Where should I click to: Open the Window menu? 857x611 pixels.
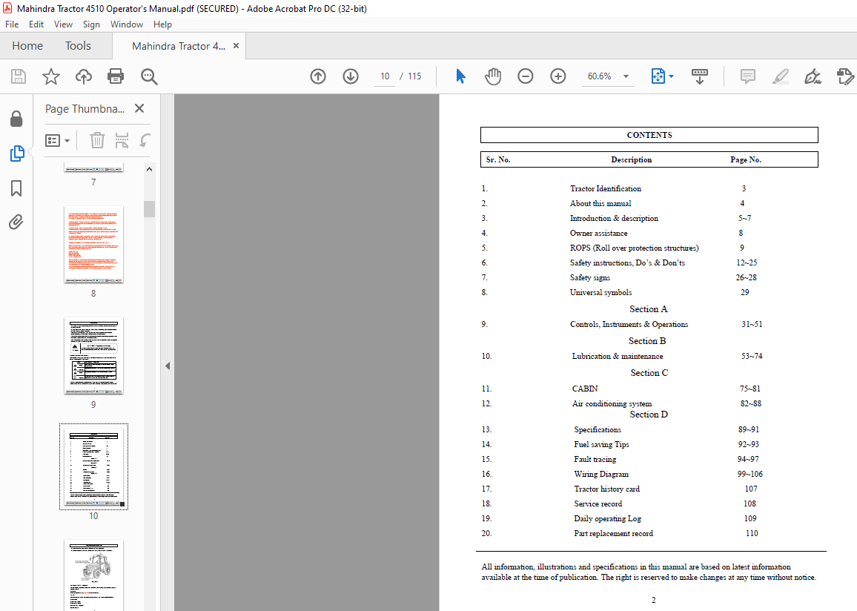126,24
